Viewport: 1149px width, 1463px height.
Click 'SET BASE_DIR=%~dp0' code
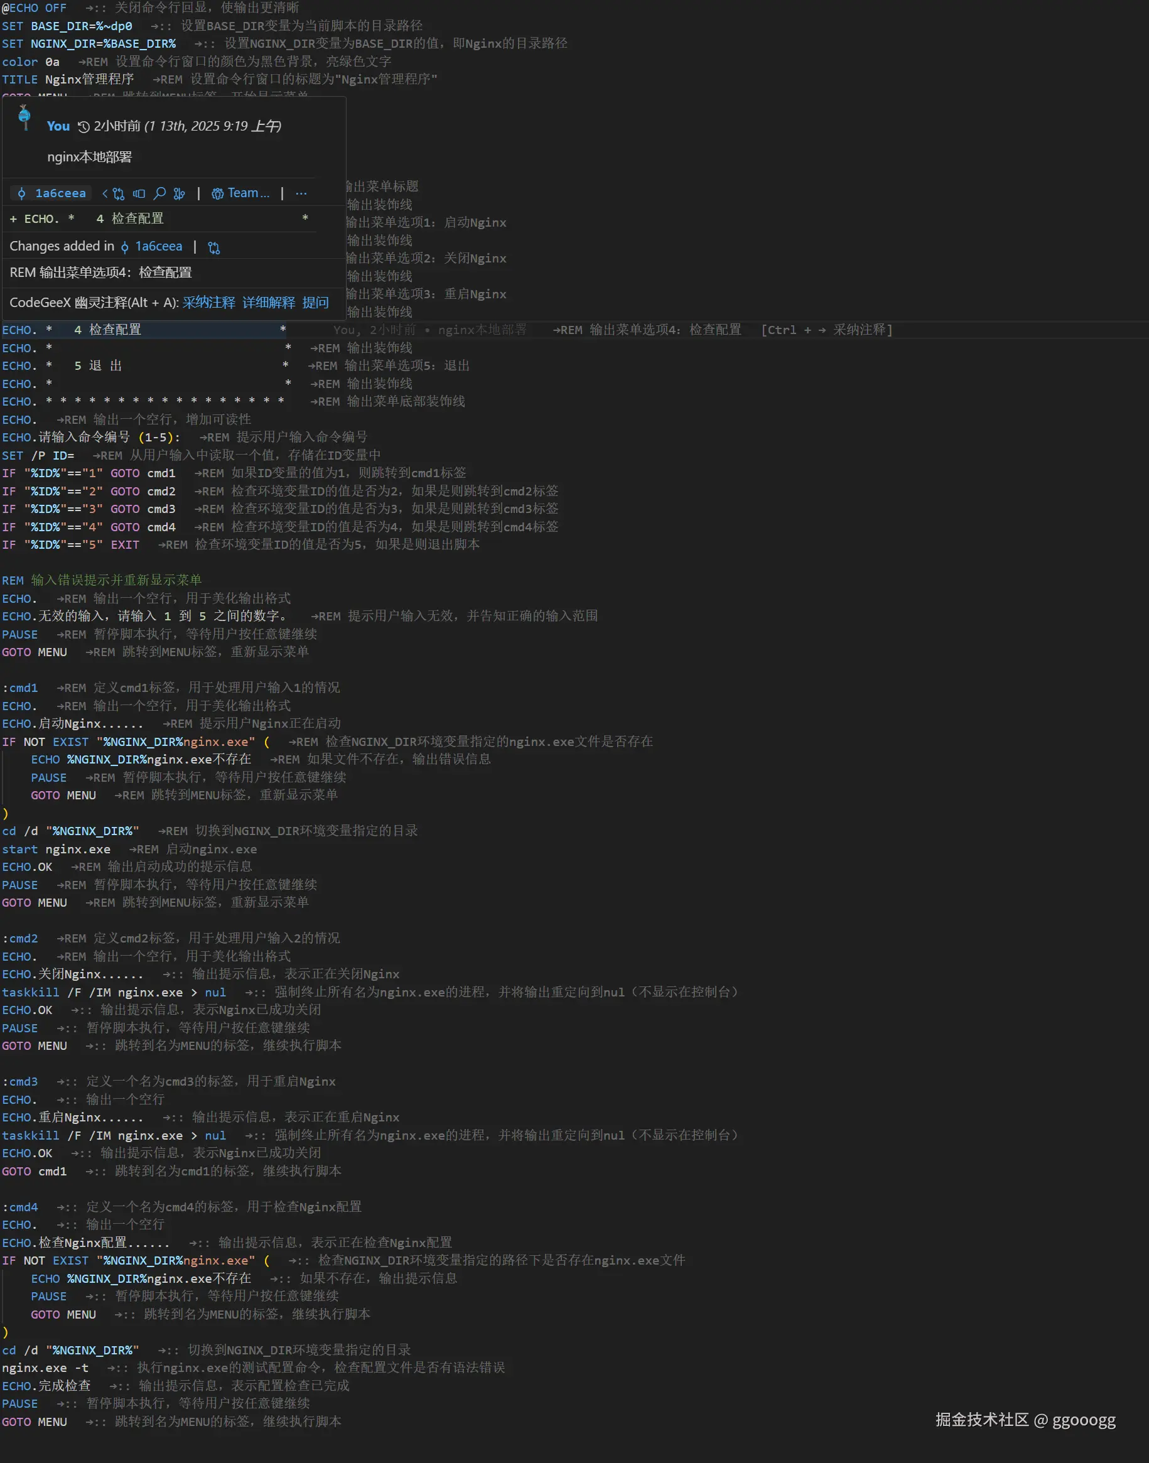coord(67,26)
